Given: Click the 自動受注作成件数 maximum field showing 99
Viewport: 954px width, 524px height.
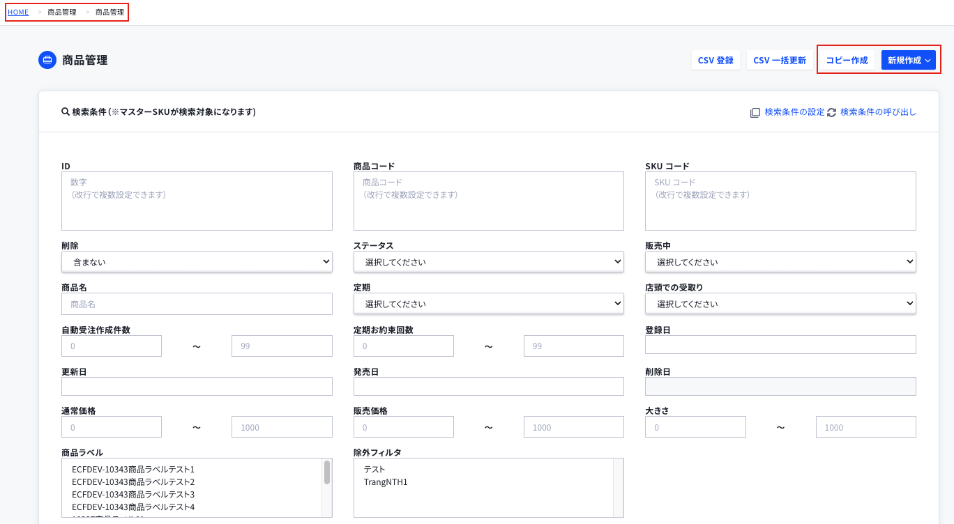Looking at the screenshot, I should [282, 346].
